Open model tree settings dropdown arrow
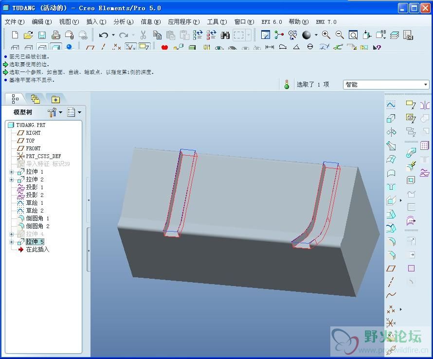Image resolution: width=433 pixels, height=359 pixels. coord(60,112)
